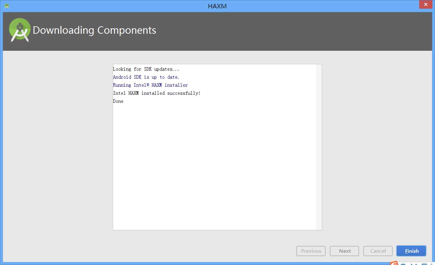The image size is (435, 265).
Task: Click the 'Intel HAXM installed successfully!' line
Action: (157, 93)
